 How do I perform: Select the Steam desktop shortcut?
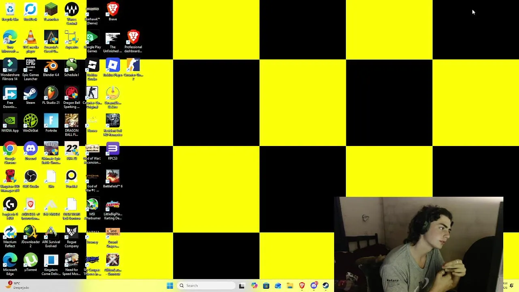click(x=30, y=96)
